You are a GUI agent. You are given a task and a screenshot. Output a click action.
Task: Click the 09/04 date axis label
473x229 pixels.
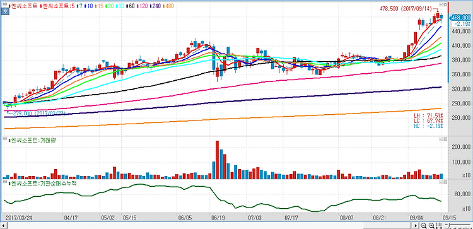pyautogui.click(x=417, y=218)
